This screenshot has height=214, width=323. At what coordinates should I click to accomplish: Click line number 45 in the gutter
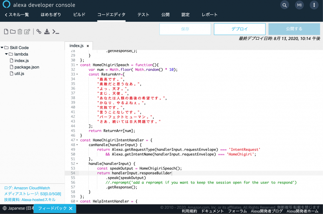pos(73,131)
